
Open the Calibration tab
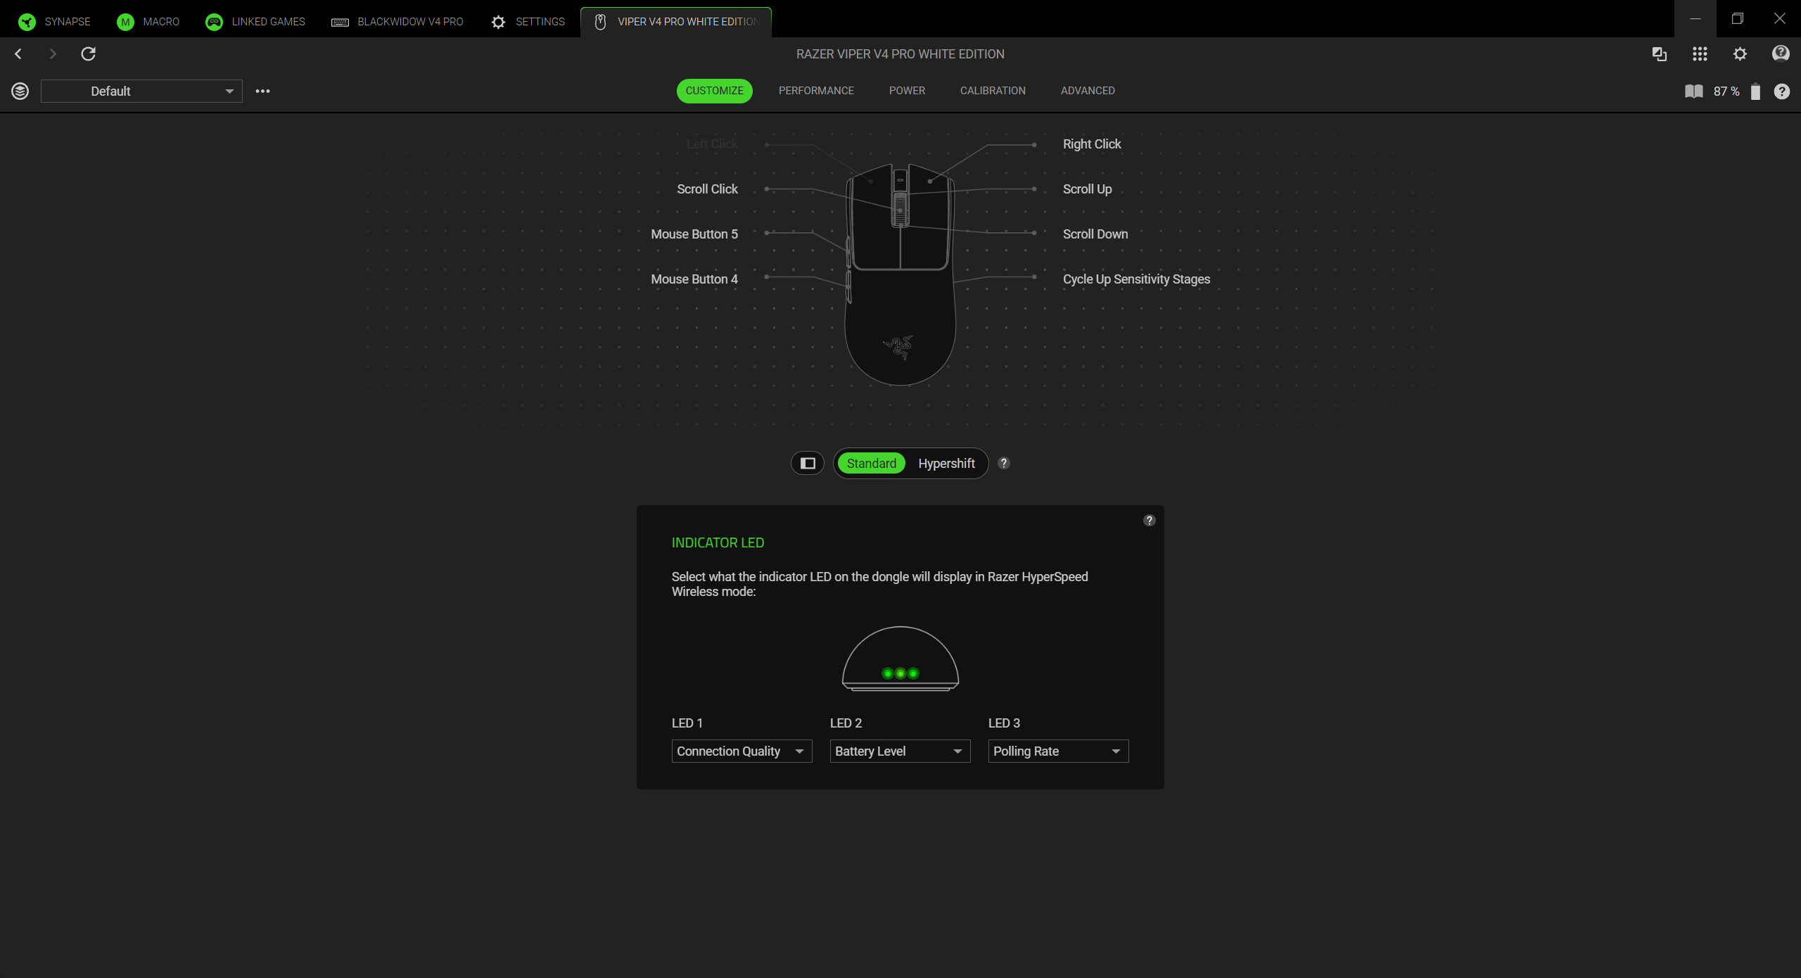[x=992, y=90]
